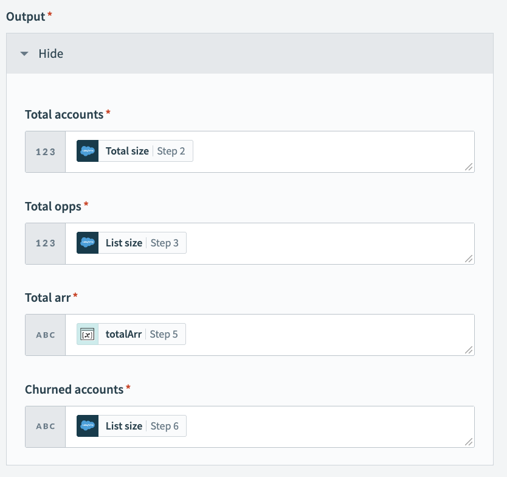
Task: Click the Output required asterisk label
Action: click(x=26, y=16)
